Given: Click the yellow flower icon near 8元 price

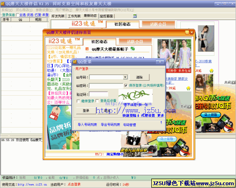Looking at the screenshot, I should [212, 71].
